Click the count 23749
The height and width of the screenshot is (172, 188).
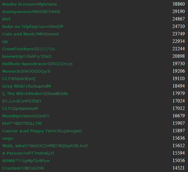coord(178,34)
